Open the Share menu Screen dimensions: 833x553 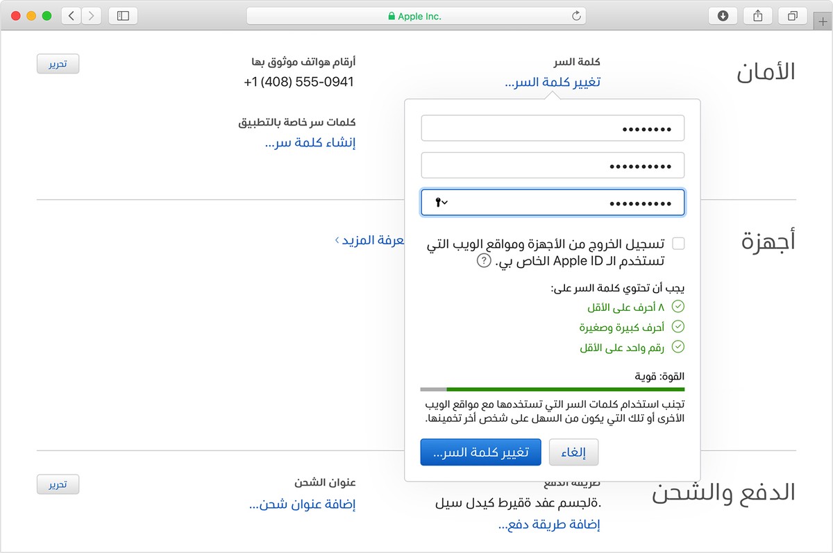pyautogui.click(x=757, y=15)
